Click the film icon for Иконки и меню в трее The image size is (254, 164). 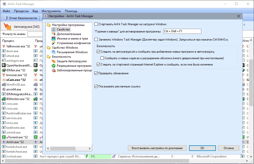[x=54, y=39]
